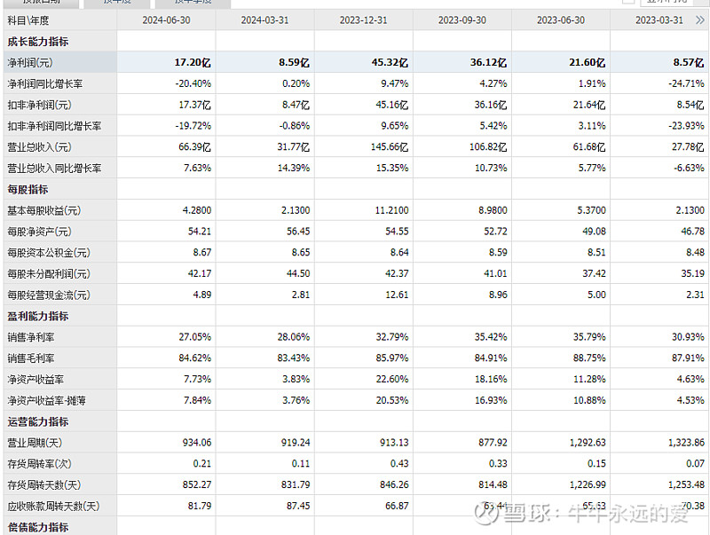Select the 净利润同比增长率 row label

click(x=45, y=83)
